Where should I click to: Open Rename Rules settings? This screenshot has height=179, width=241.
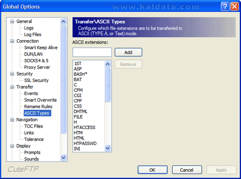38,107
